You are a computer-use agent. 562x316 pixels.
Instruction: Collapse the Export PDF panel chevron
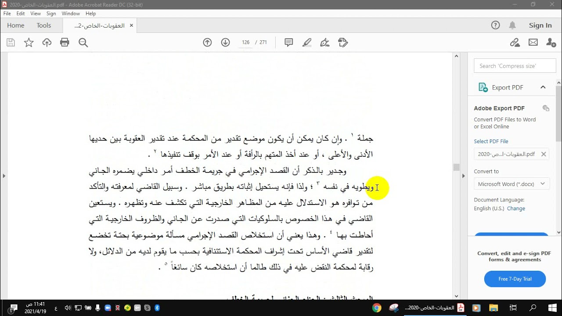[x=543, y=87]
